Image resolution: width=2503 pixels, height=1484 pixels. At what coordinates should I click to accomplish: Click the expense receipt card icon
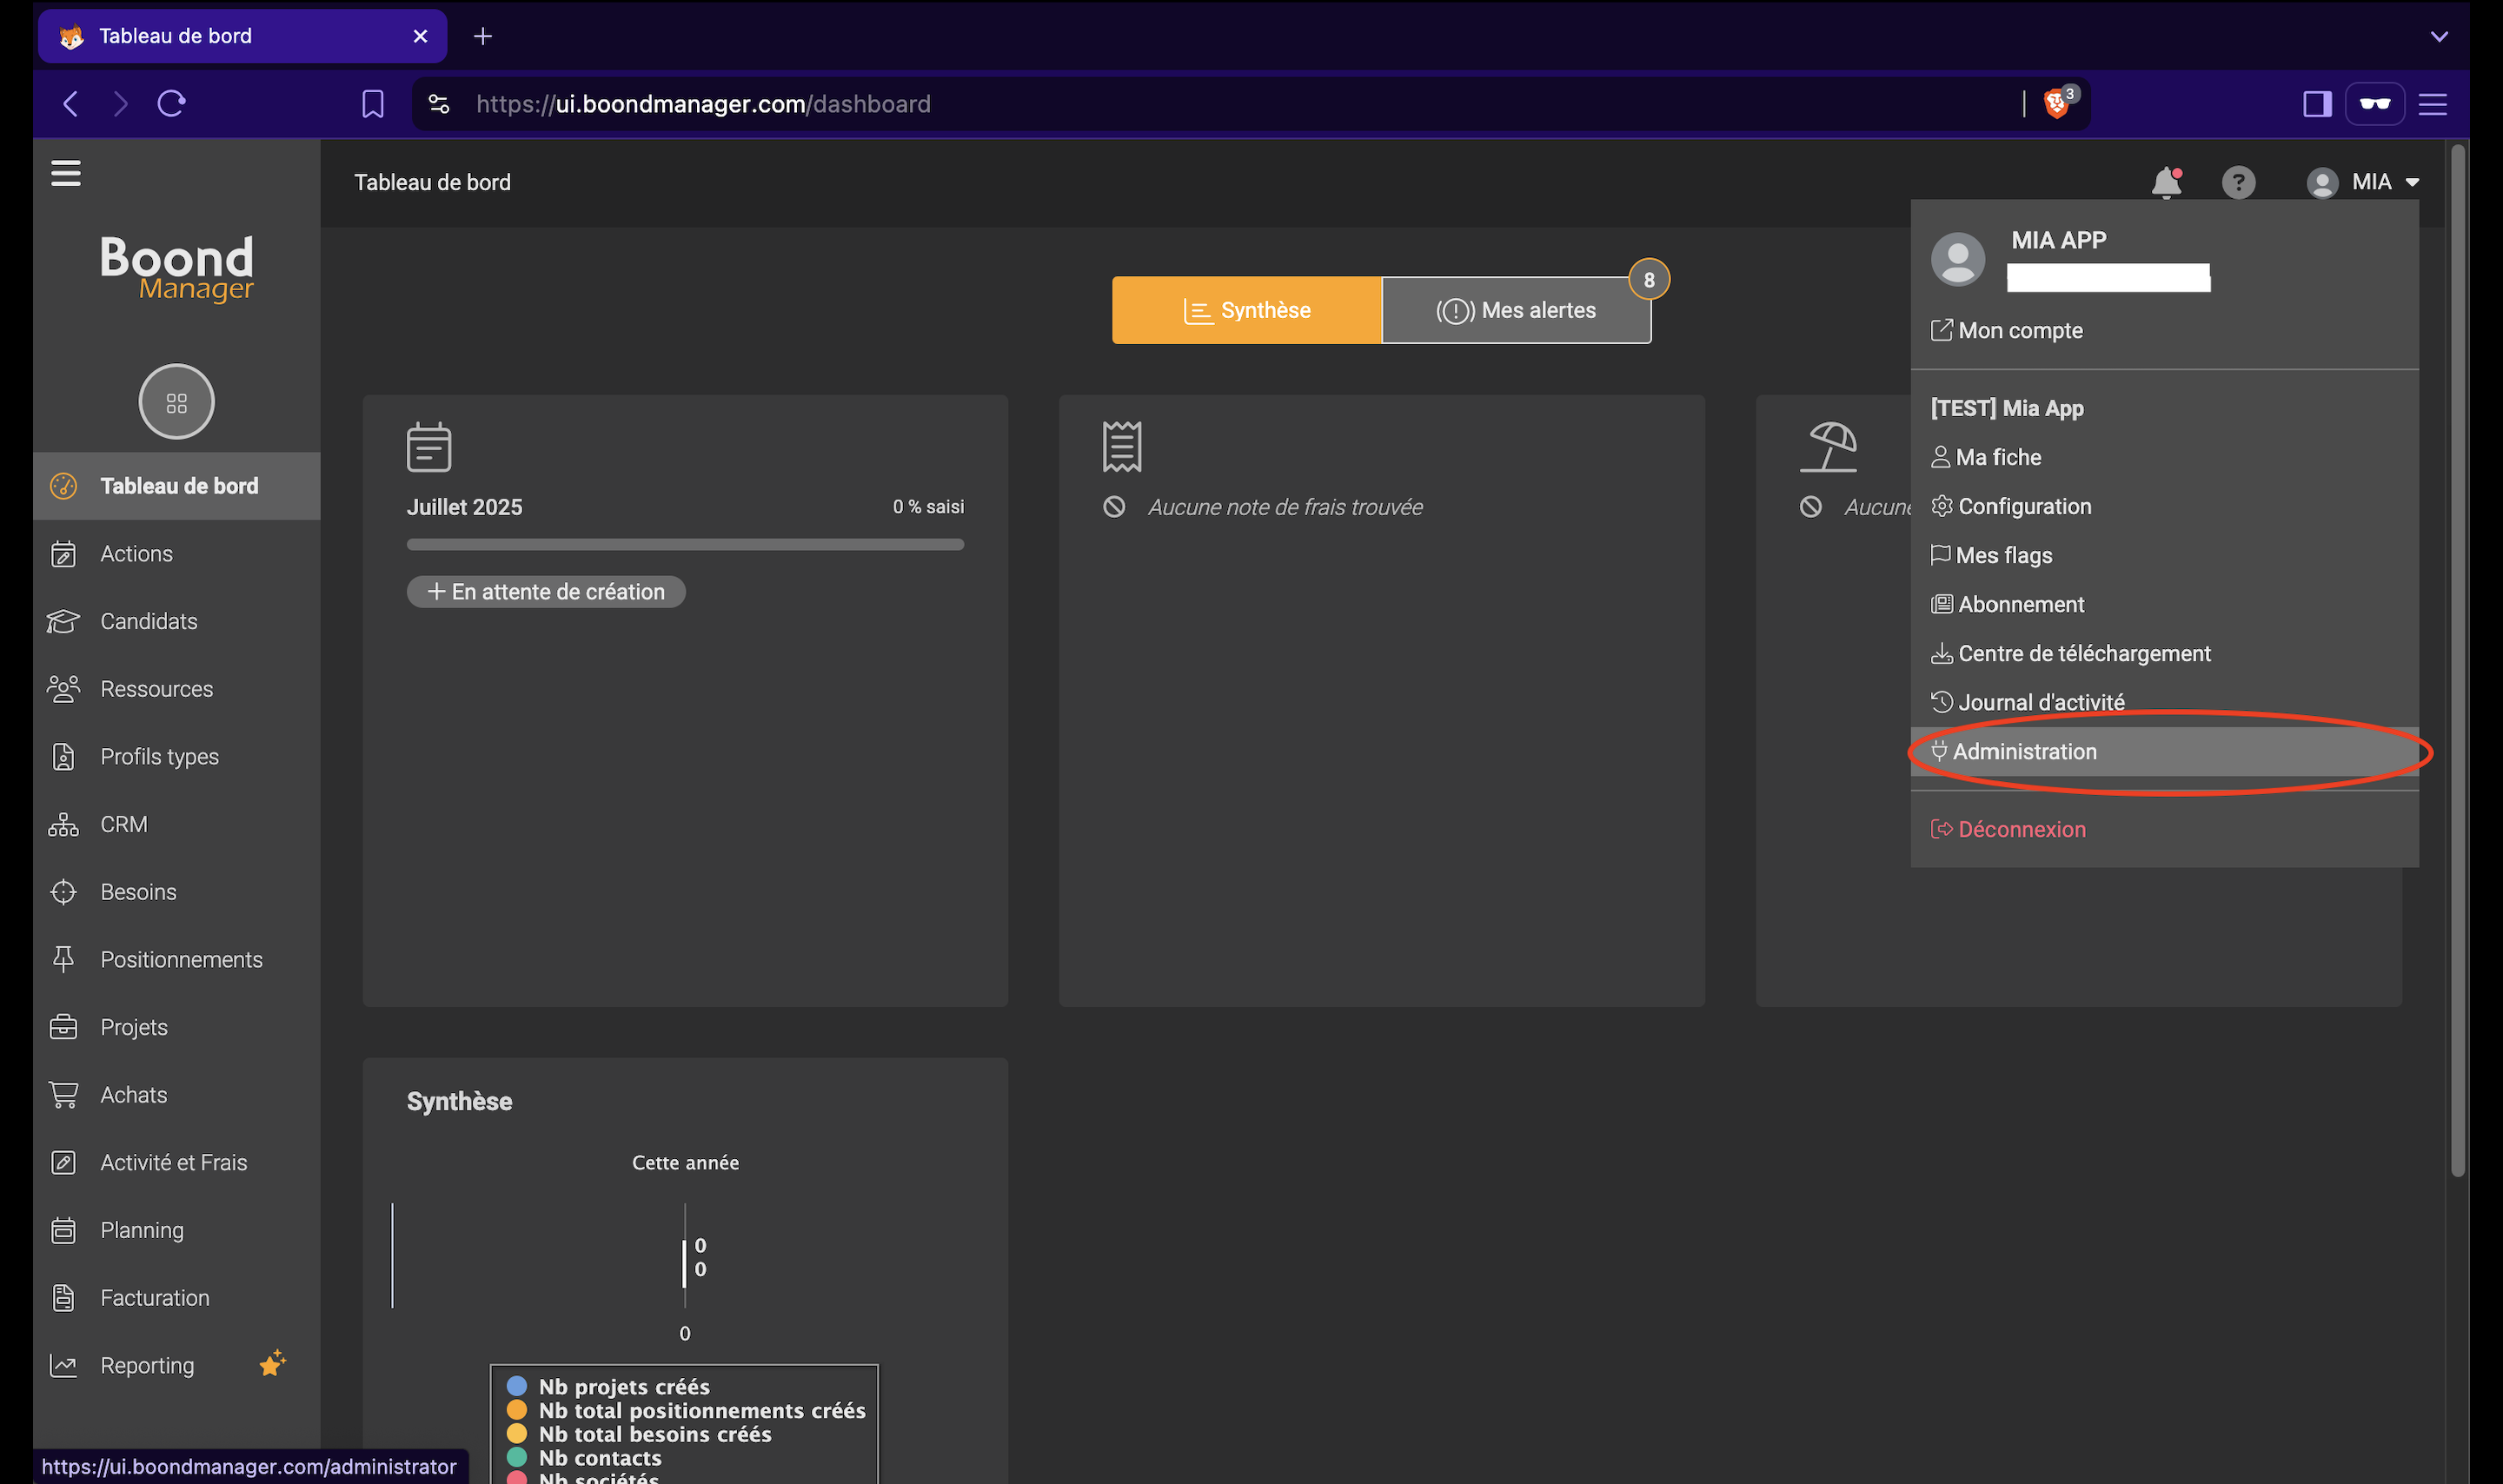click(x=1122, y=446)
